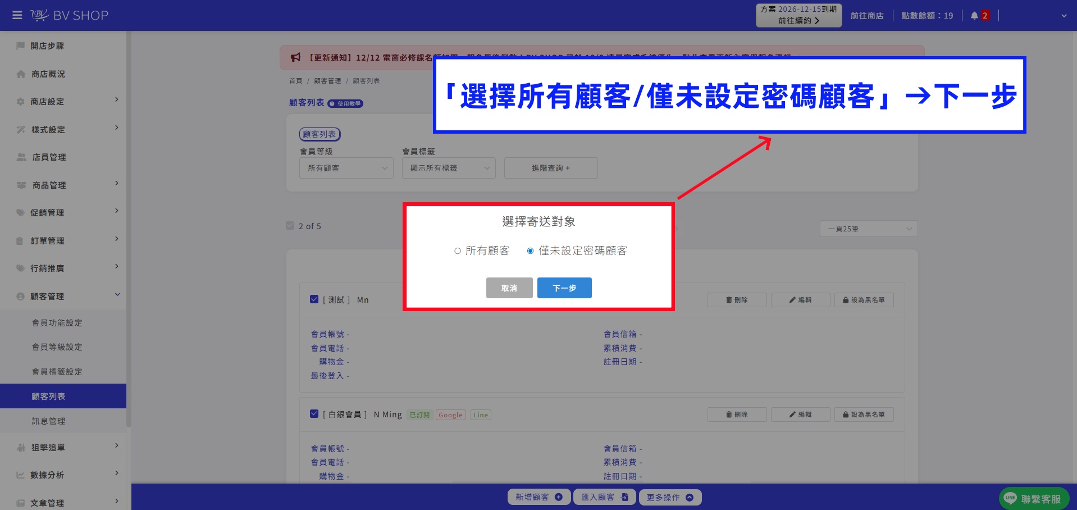Image resolution: width=1077 pixels, height=510 pixels.
Task: Click 編輯 for [測試] Mn customer
Action: [x=800, y=300]
